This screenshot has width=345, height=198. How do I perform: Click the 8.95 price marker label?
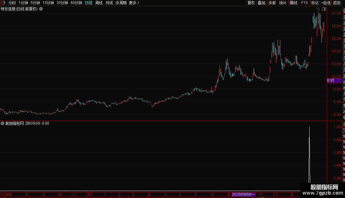pos(334,80)
